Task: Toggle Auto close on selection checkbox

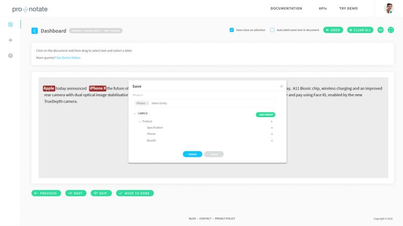Action: [231, 30]
